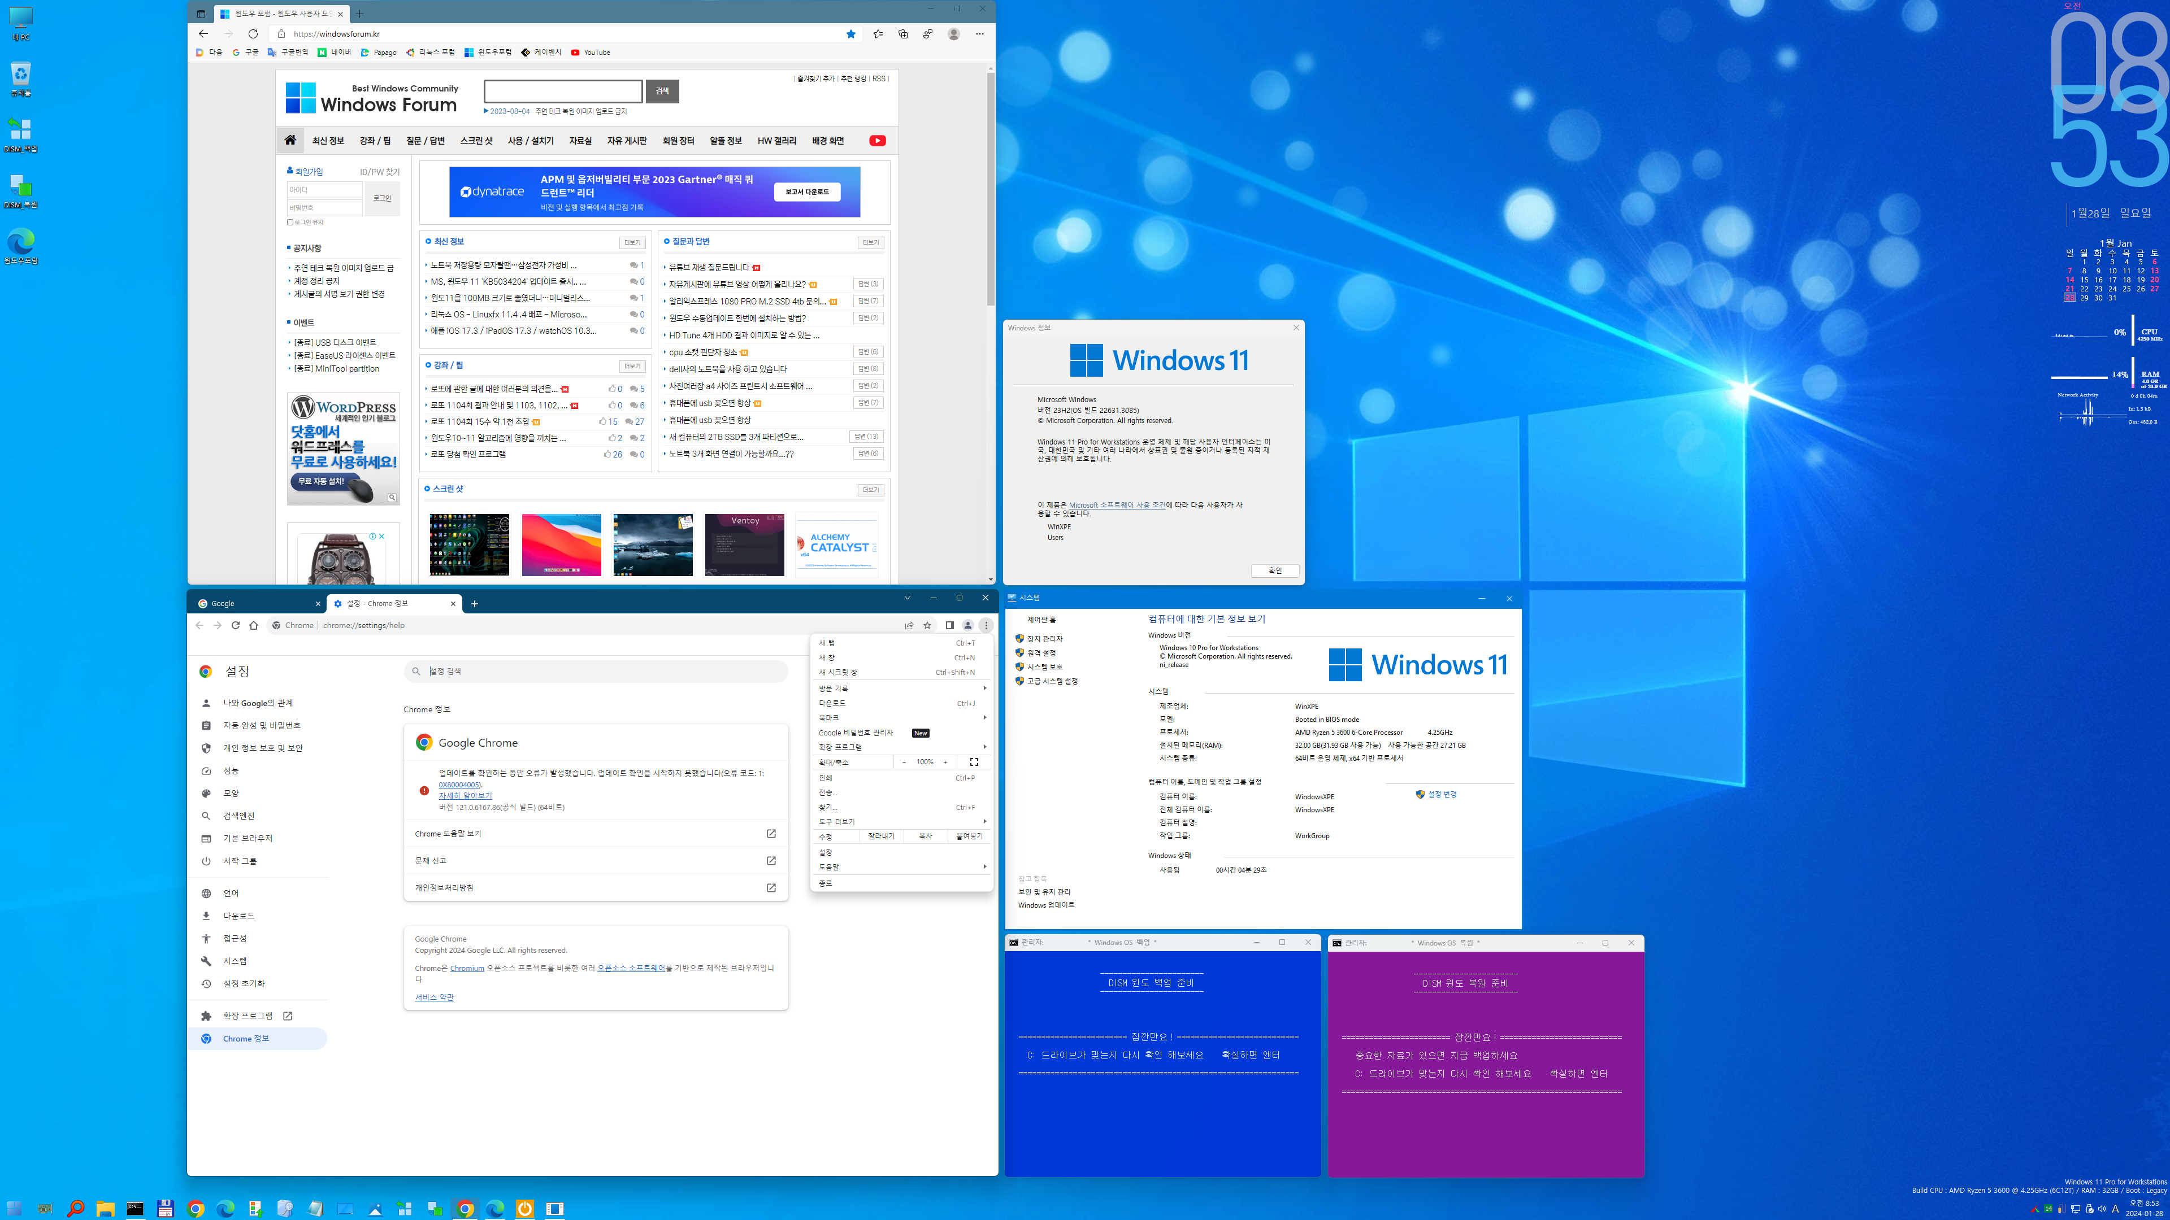Click the red YouTube icon in forum navigation
Image resolution: width=2170 pixels, height=1220 pixels.
(877, 141)
